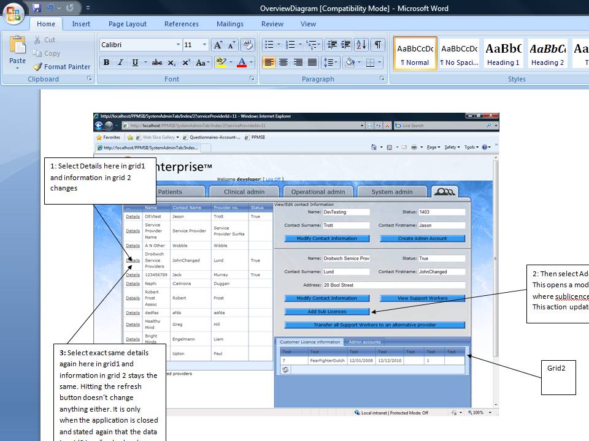Click the Save icon in quick access toolbar
This screenshot has width=589, height=441.
[x=36, y=7]
